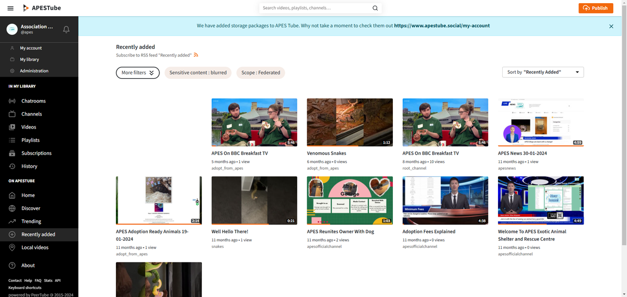This screenshot has height=297, width=627.
Task: Click Venomous Snakes video title
Action: point(327,153)
